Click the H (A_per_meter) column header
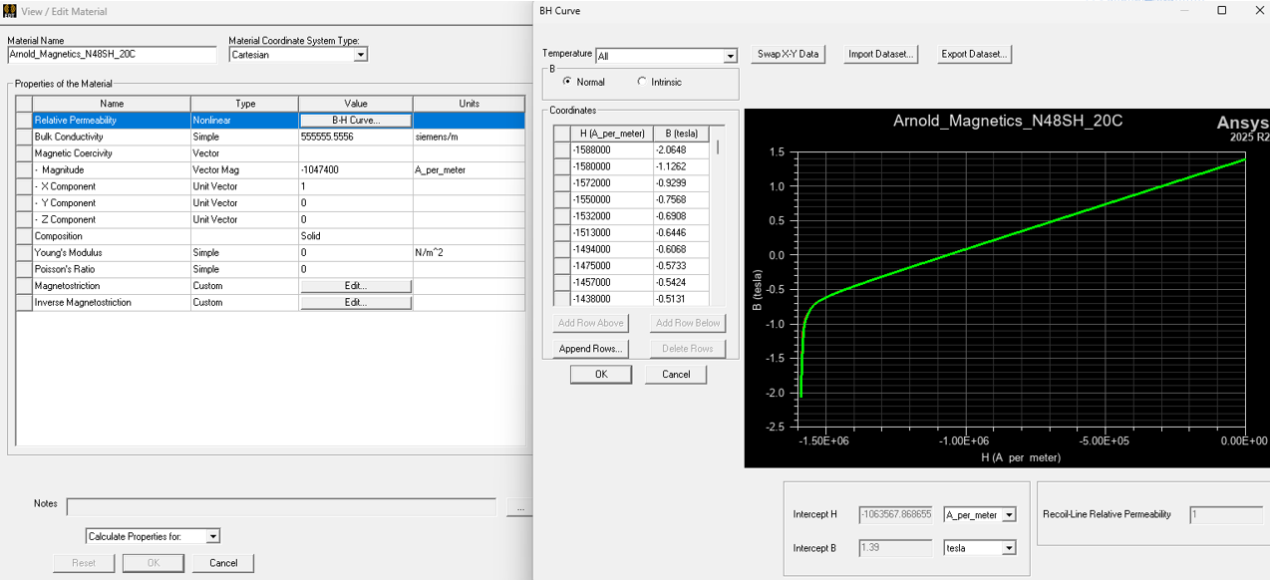 [x=612, y=134]
